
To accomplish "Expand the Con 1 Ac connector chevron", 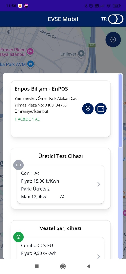I will 99,184.
